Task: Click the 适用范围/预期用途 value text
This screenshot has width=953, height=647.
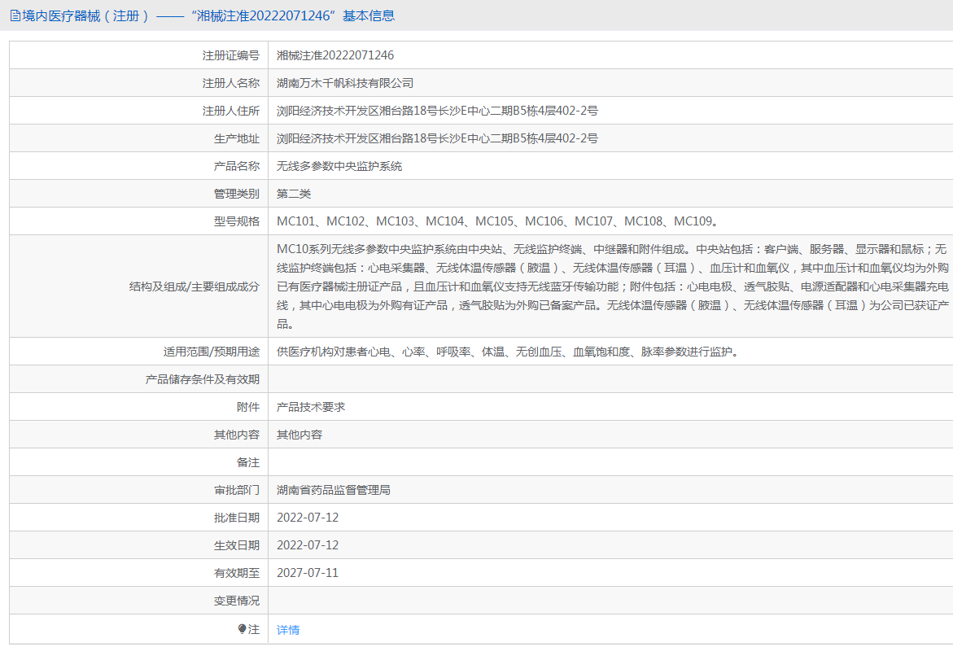Action: click(x=509, y=352)
